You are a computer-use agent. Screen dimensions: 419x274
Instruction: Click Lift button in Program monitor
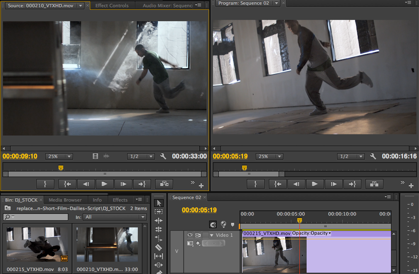coord(374,184)
